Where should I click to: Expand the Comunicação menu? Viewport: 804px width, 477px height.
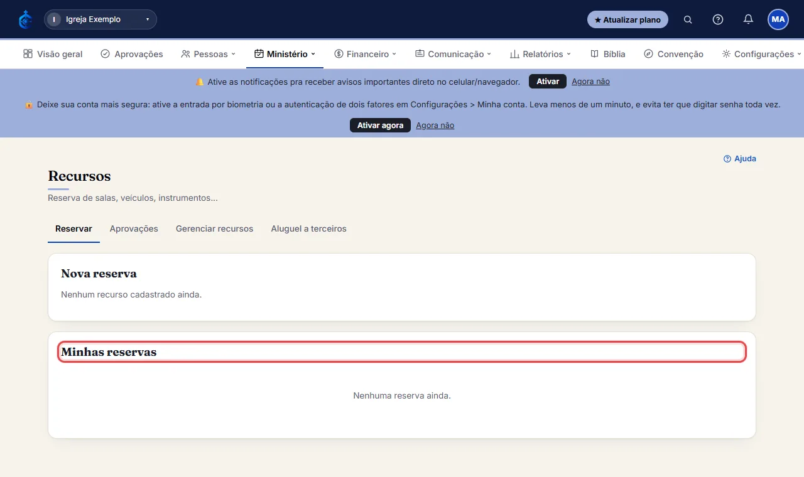454,54
